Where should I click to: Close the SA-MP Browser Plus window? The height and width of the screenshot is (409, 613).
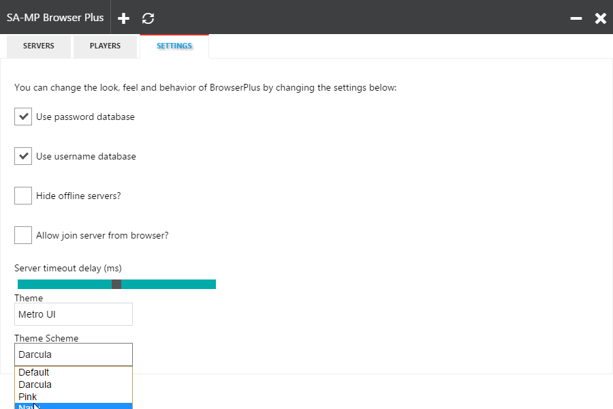pyautogui.click(x=601, y=18)
